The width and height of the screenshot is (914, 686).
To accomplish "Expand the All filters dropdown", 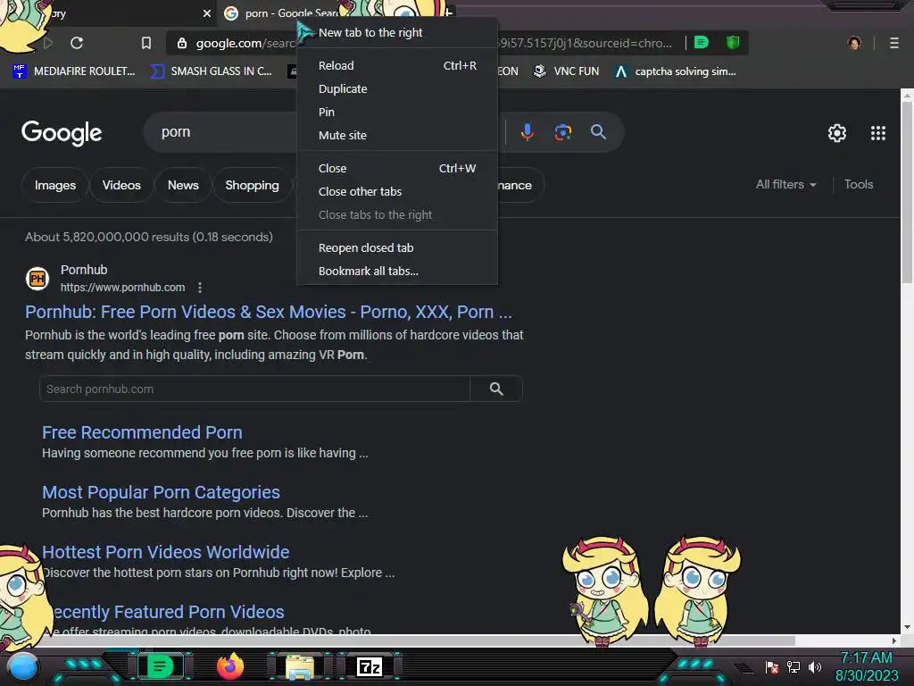I will click(785, 184).
